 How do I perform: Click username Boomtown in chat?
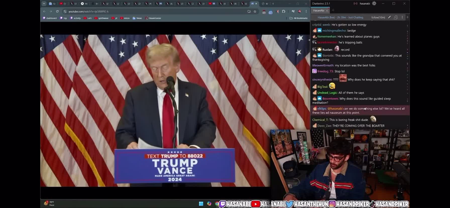coord(330,99)
